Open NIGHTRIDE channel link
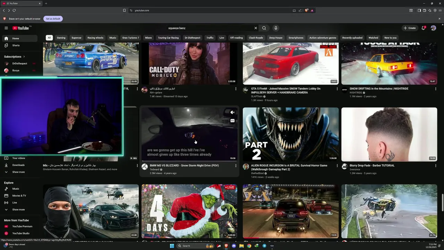The image size is (444, 250). pyautogui.click(x=356, y=93)
